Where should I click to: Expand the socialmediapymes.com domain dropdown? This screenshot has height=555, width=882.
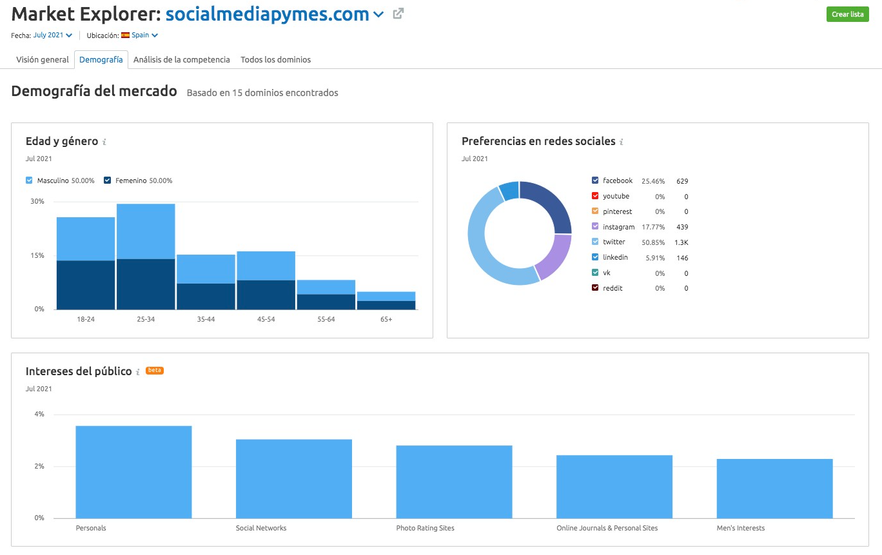coord(378,15)
